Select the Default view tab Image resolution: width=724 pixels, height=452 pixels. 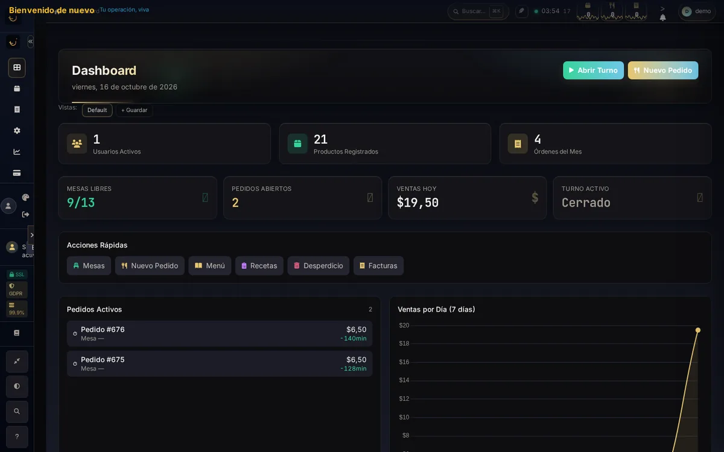pyautogui.click(x=97, y=110)
